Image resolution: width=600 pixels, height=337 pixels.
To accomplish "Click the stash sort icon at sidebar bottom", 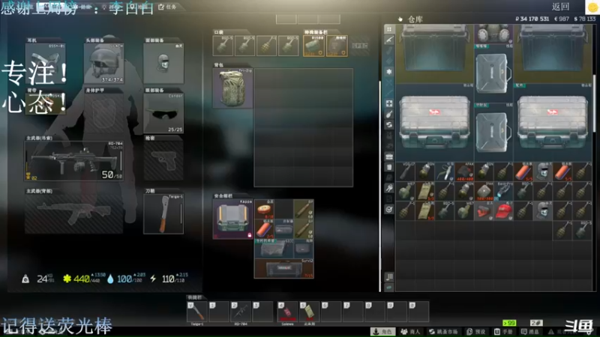I will click(389, 276).
